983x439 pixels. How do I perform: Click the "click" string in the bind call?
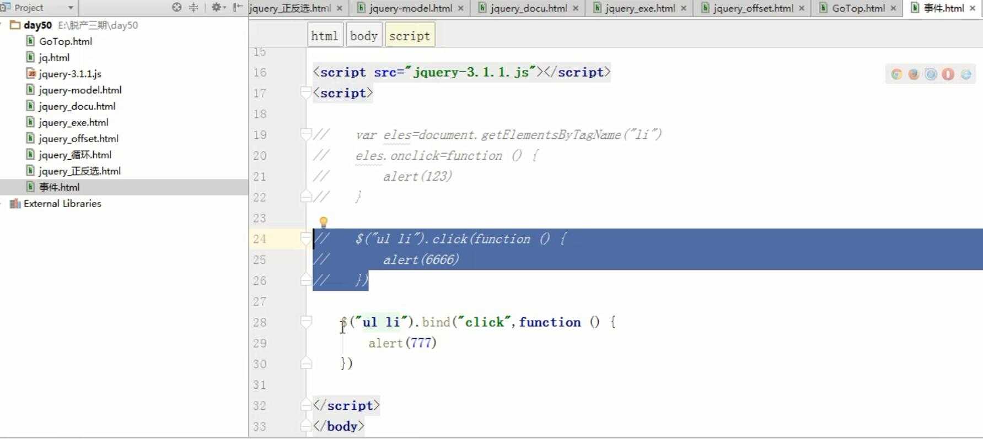coord(485,322)
